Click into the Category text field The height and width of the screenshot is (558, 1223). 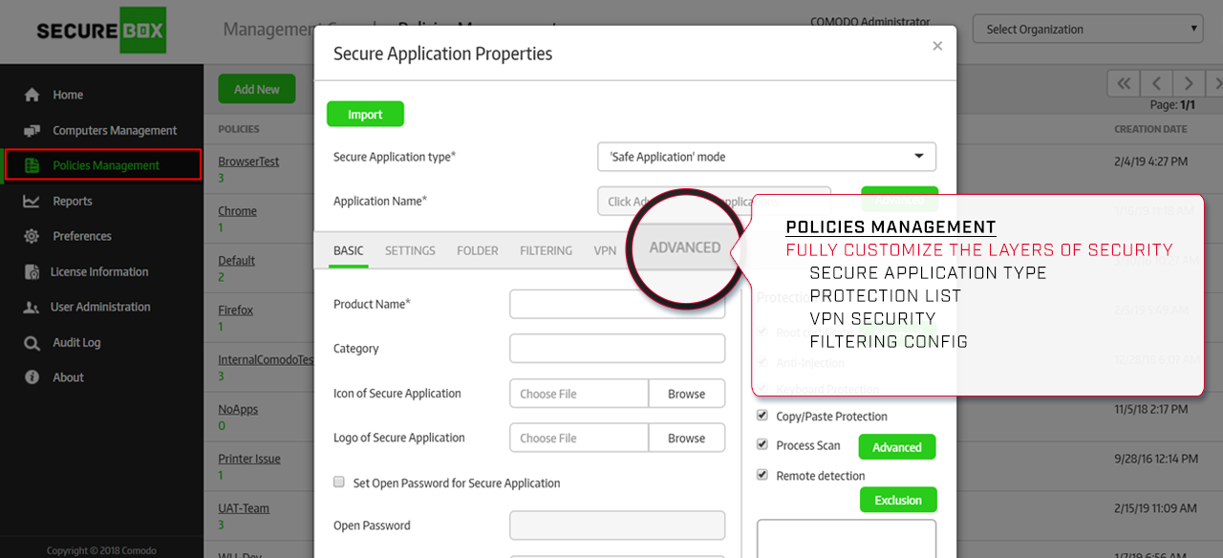pyautogui.click(x=617, y=349)
